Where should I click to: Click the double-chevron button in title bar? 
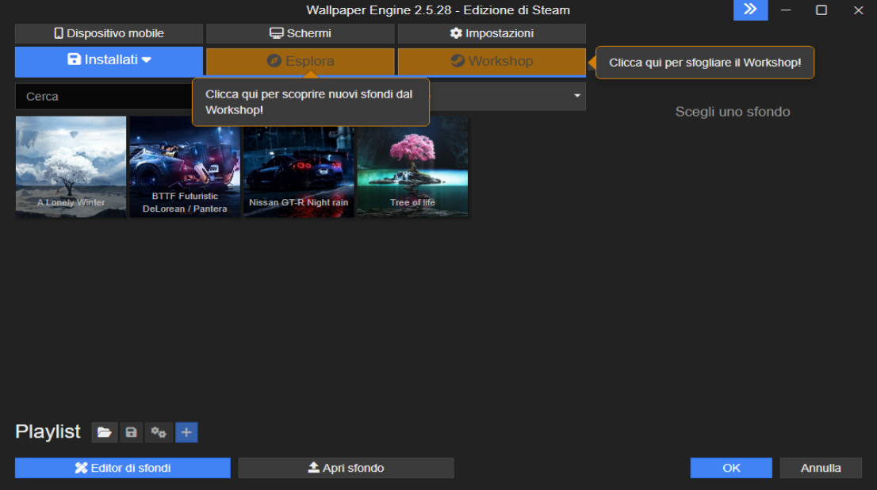click(750, 10)
